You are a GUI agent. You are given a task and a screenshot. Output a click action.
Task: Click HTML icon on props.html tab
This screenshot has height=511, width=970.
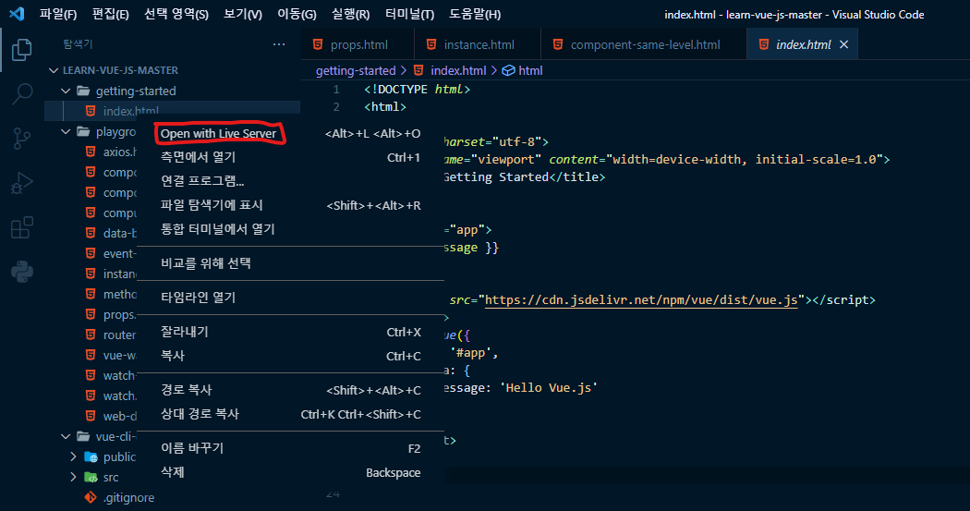(318, 44)
